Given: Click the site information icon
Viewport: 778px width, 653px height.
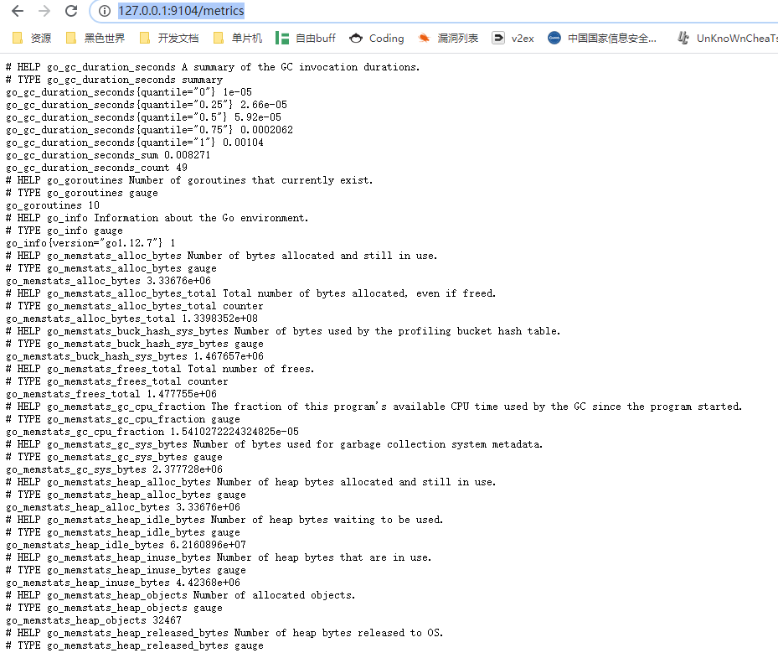Looking at the screenshot, I should [x=105, y=11].
